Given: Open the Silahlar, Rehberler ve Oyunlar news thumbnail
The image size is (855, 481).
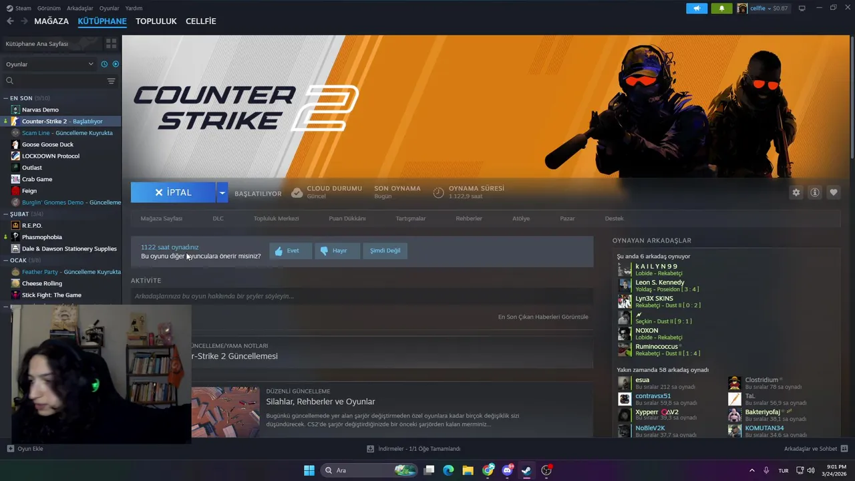Looking at the screenshot, I should tap(225, 412).
